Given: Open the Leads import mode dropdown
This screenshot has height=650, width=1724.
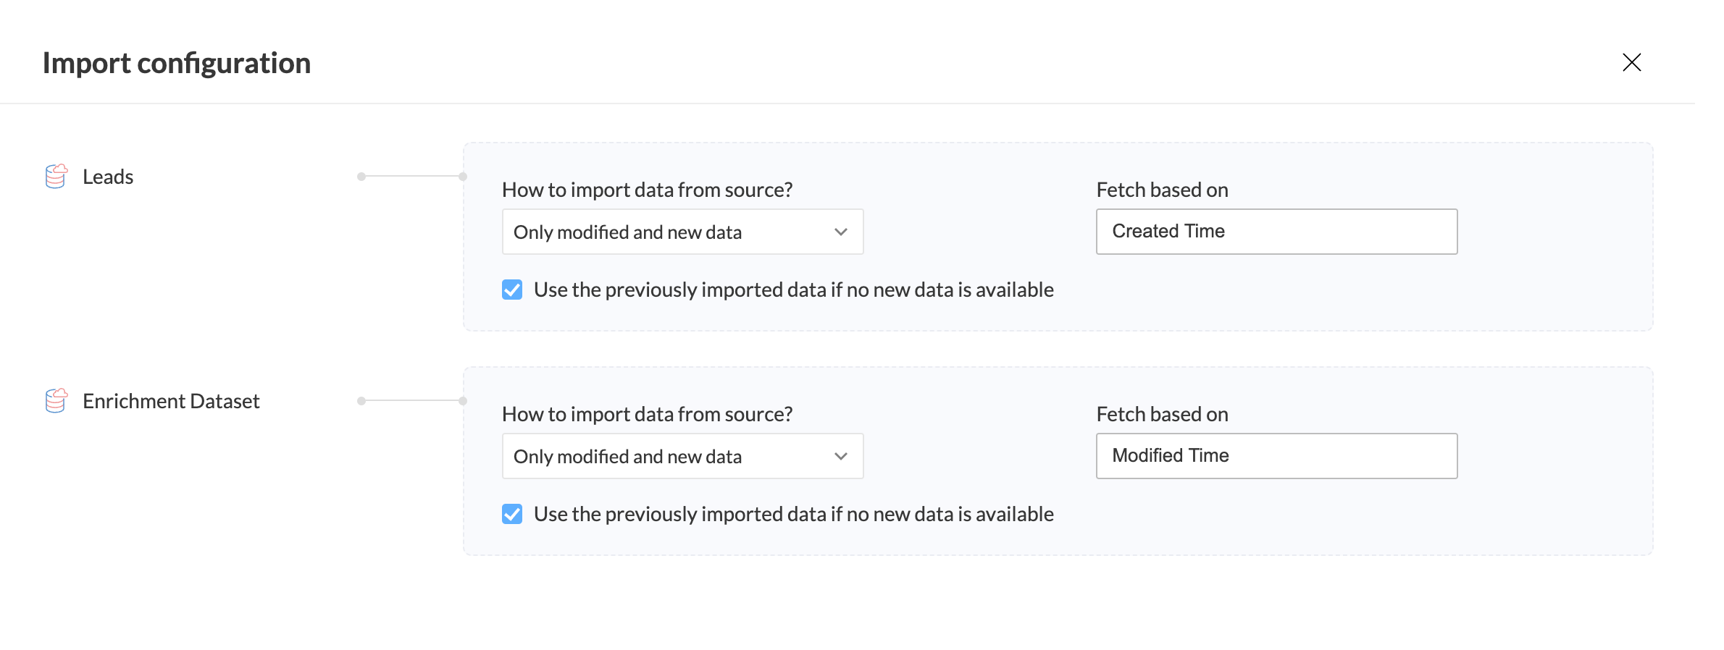Looking at the screenshot, I should (x=682, y=232).
